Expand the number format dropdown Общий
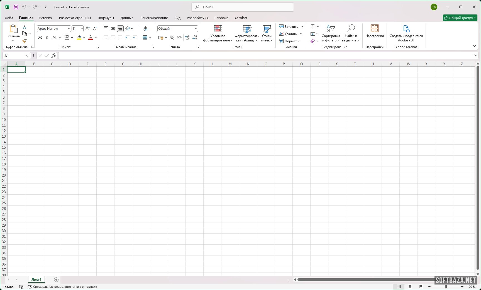The image size is (481, 290). (x=196, y=29)
